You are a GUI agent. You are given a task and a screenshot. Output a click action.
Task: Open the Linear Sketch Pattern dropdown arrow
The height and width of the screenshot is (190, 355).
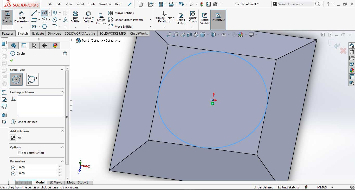pyautogui.click(x=151, y=20)
